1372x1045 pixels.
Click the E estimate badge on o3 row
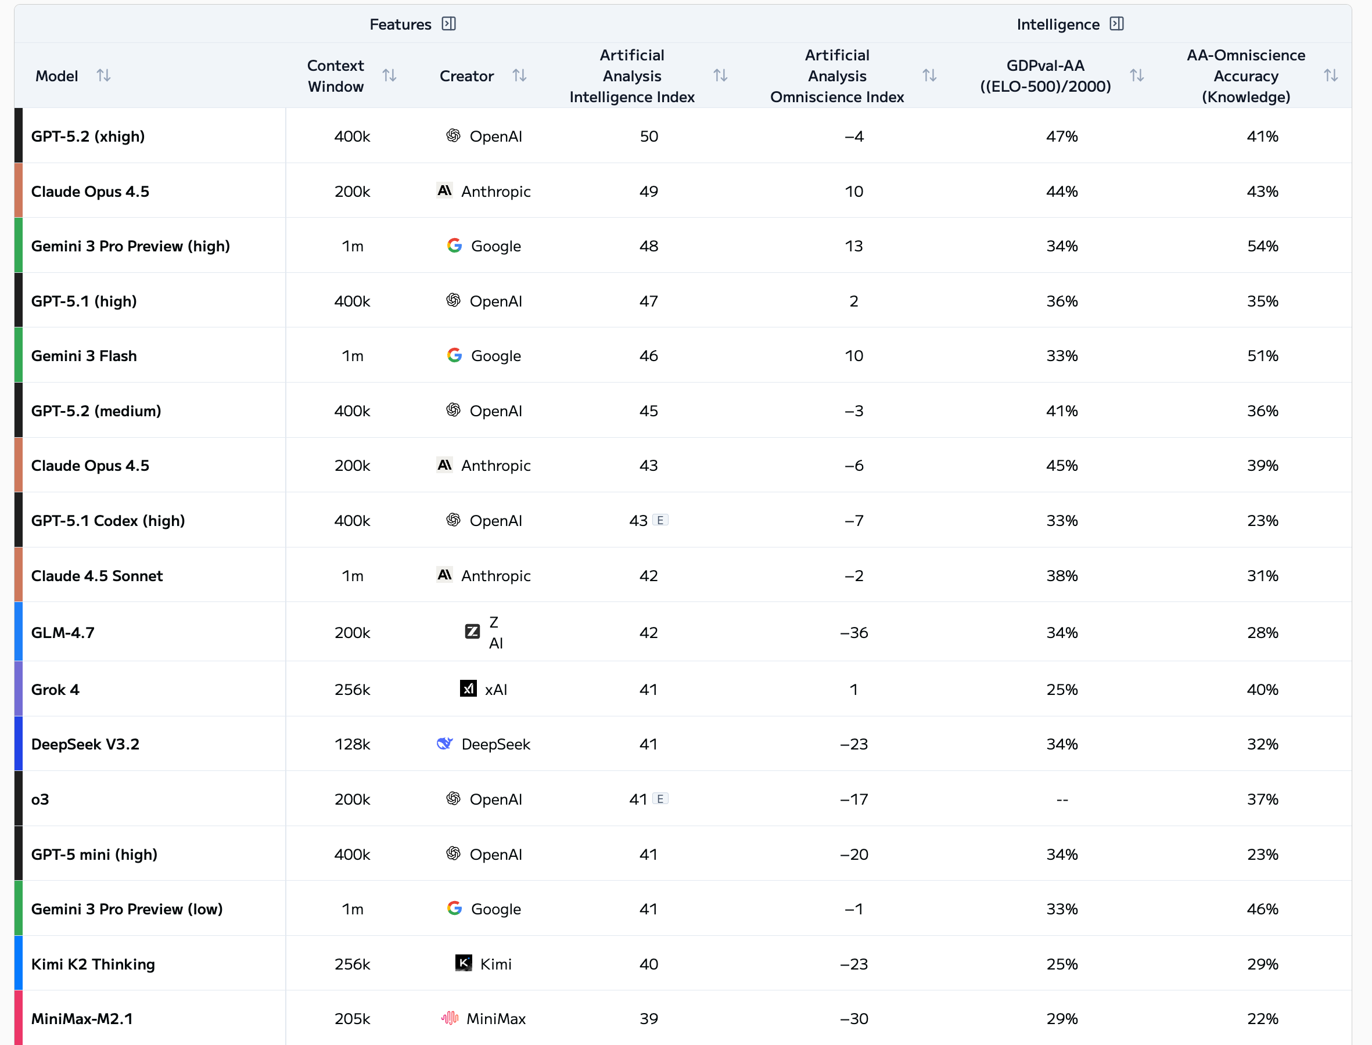tap(660, 799)
